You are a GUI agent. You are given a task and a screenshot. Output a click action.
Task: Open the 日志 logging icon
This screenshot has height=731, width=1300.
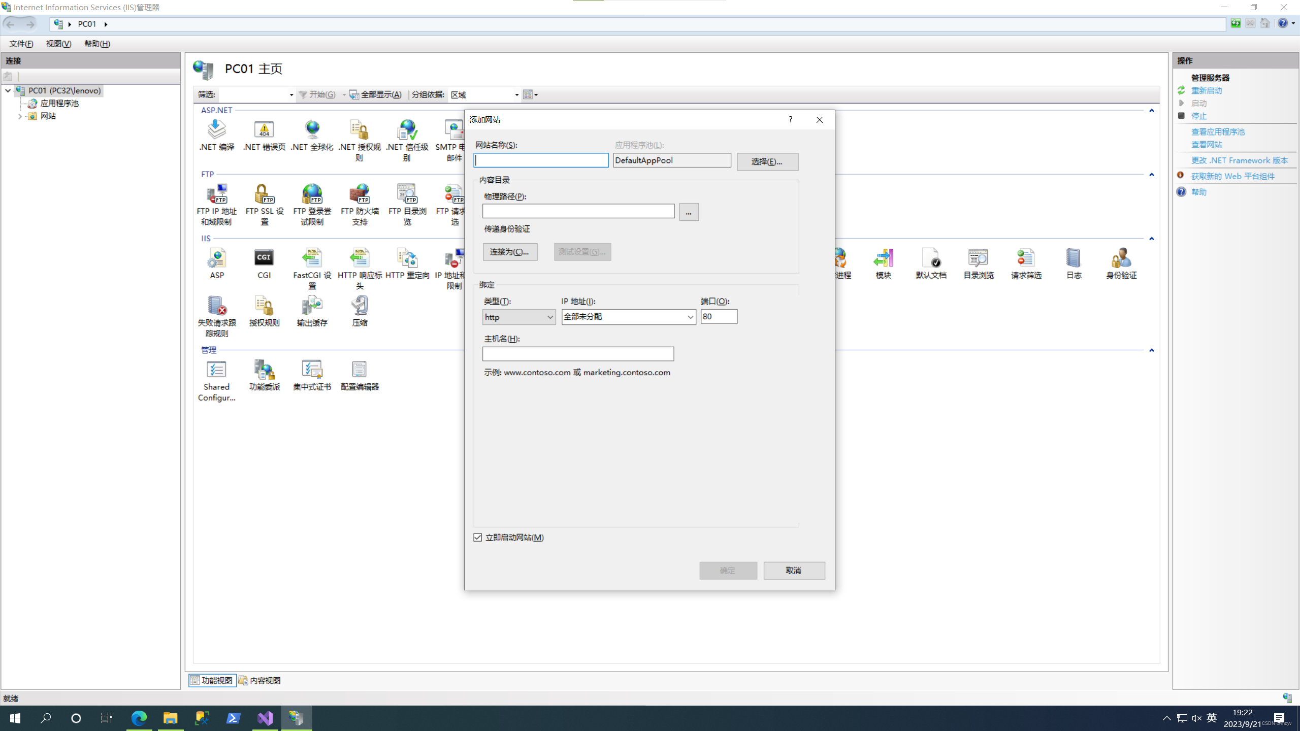pyautogui.click(x=1073, y=259)
